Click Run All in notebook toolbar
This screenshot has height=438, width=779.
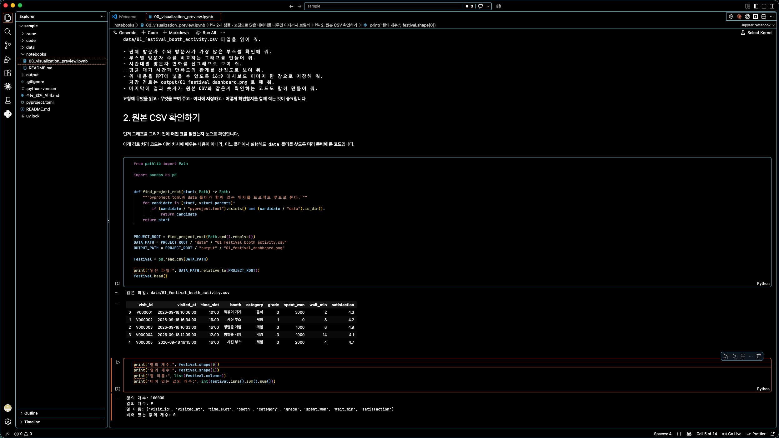click(x=206, y=32)
